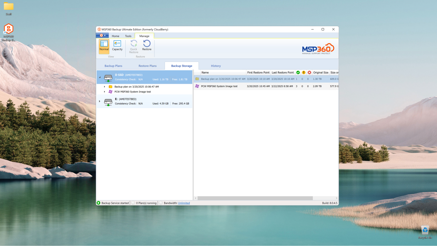Open the MSP360 Backup desktop shortcut
The height and width of the screenshot is (246, 437).
(8, 32)
